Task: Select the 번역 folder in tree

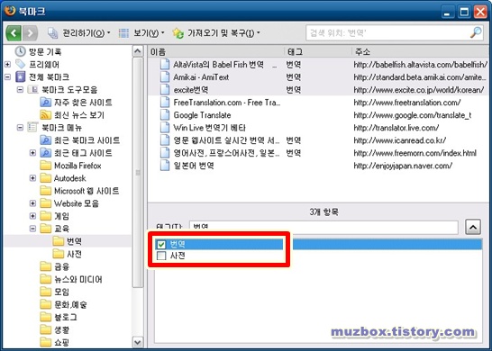Action: [x=68, y=241]
